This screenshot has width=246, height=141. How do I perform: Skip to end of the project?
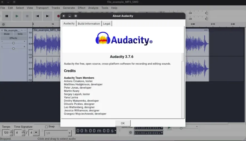coord(47,16)
